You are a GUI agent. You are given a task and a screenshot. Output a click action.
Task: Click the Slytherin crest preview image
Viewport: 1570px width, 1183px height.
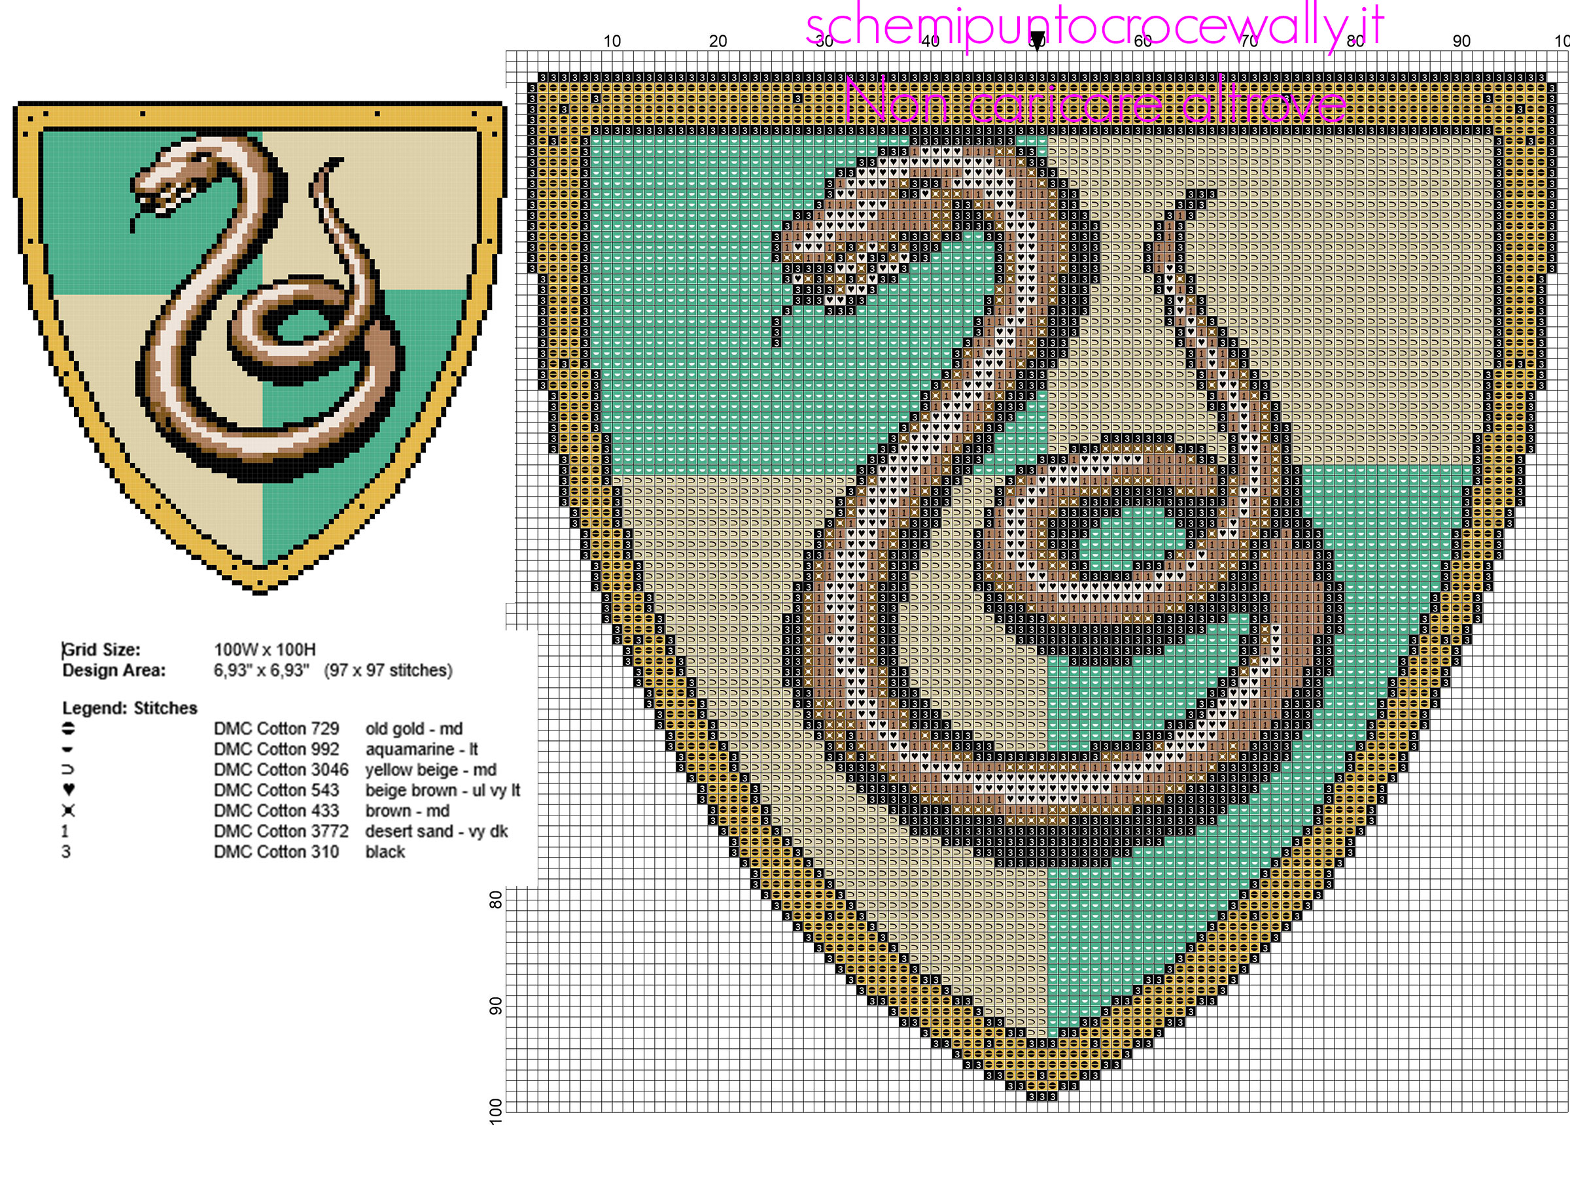[x=259, y=347]
